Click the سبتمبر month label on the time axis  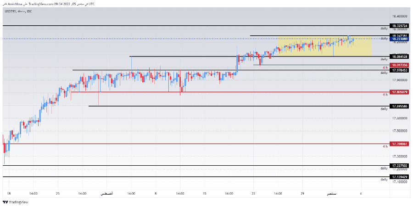pos(332,194)
